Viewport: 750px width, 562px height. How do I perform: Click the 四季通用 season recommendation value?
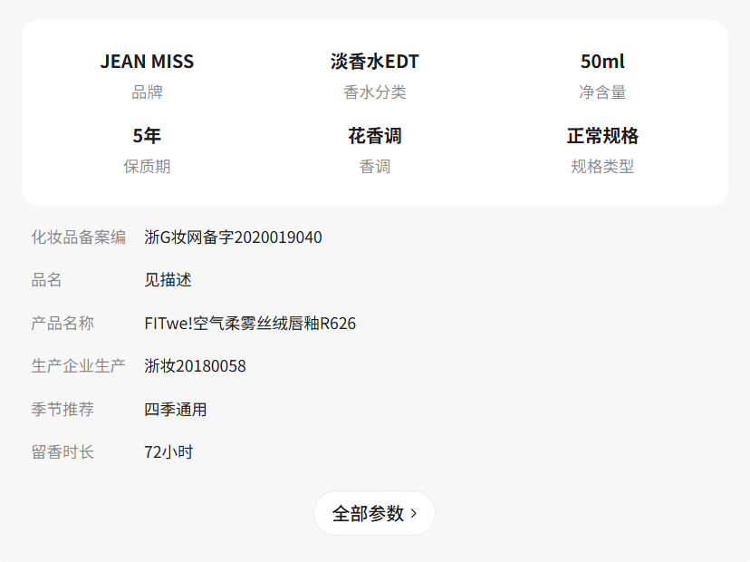point(176,410)
